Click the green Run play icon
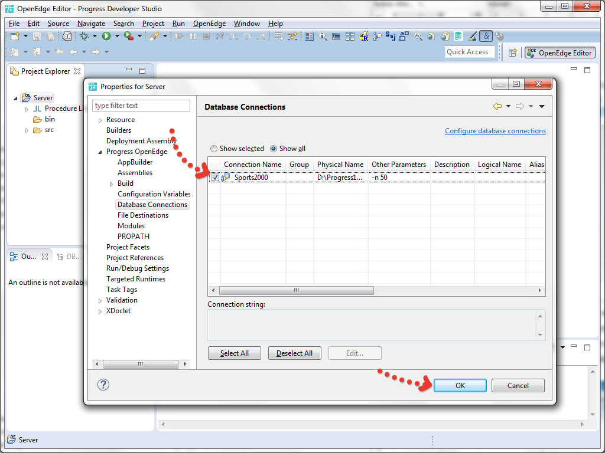 tap(106, 36)
